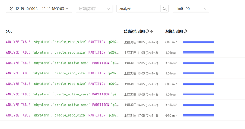
Task: Open oracle_redo_size statement ending 14:05
Action: (62, 84)
